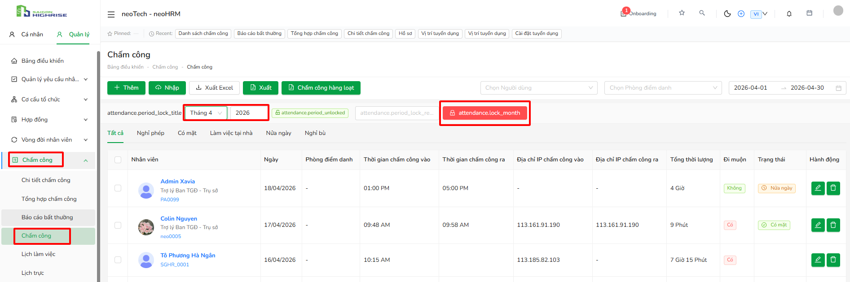Click the star favorites icon in header
The width and height of the screenshot is (850, 282).
tap(682, 13)
